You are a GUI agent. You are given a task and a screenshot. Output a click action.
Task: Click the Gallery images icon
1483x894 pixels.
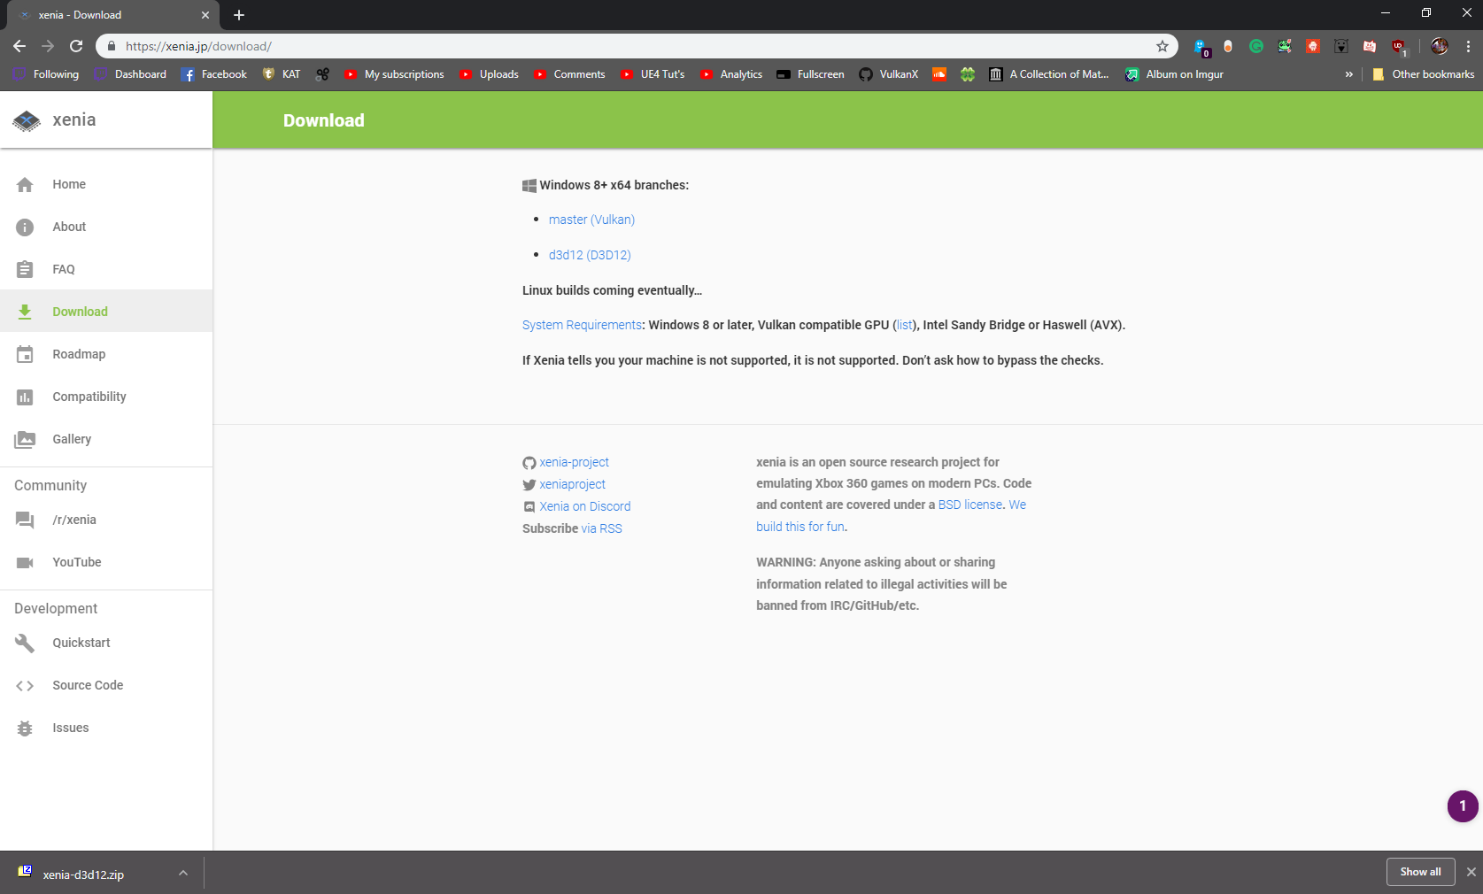[25, 439]
